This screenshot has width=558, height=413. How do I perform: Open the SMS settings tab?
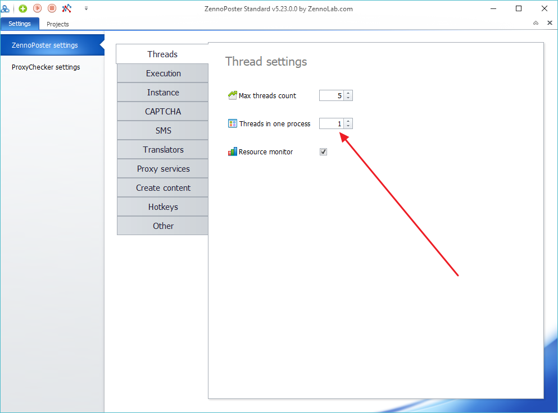(x=163, y=130)
